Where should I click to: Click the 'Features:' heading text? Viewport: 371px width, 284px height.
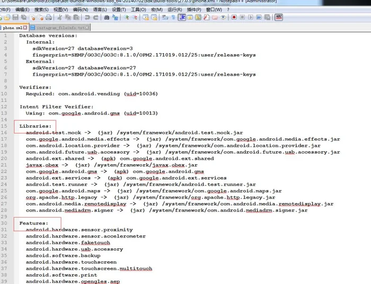[x=33, y=223]
